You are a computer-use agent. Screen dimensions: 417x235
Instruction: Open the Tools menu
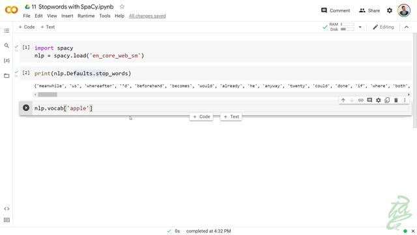coord(104,16)
